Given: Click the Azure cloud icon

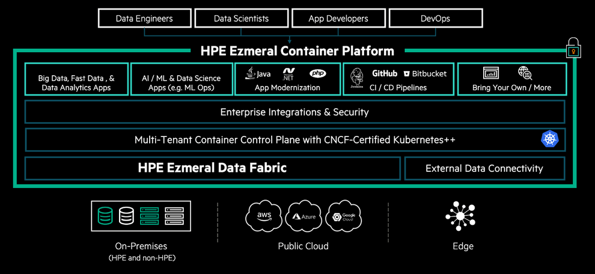Looking at the screenshot, I should (x=303, y=216).
